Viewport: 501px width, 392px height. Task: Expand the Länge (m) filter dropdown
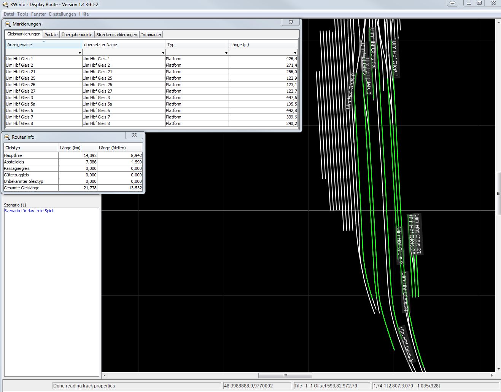[295, 53]
